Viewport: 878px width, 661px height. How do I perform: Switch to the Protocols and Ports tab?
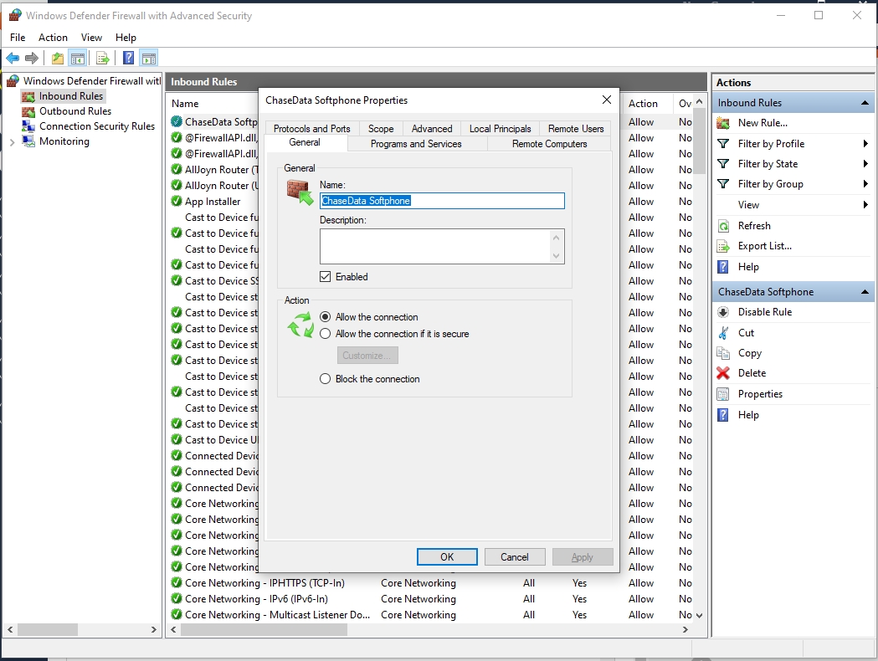(x=312, y=129)
